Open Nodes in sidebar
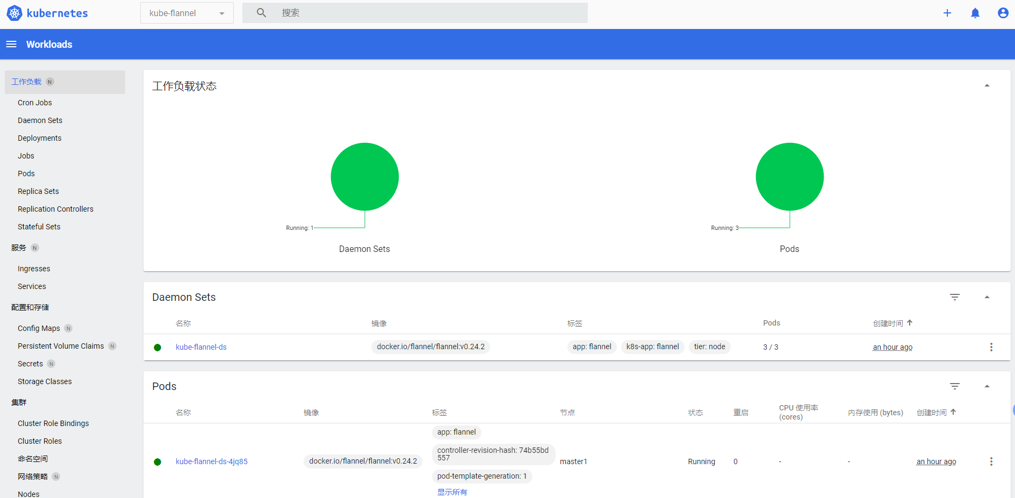Screen dimensions: 1015x498 tap(28, 494)
